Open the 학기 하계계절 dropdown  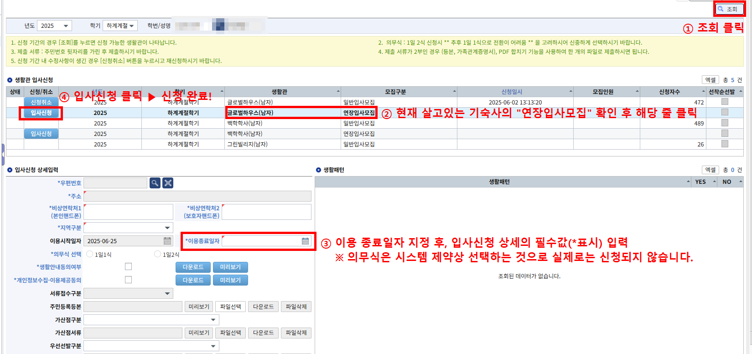pyautogui.click(x=120, y=26)
